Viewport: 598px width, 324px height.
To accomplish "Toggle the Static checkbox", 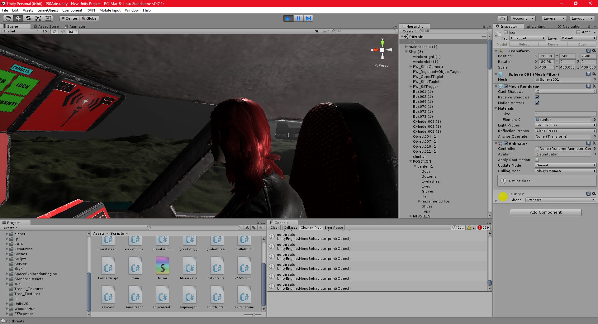I will [x=578, y=32].
